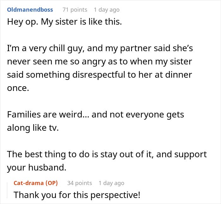The width and height of the screenshot is (221, 204).
Task: Click the (OP) tag beside Cat-drama
Action: pyautogui.click(x=51, y=183)
